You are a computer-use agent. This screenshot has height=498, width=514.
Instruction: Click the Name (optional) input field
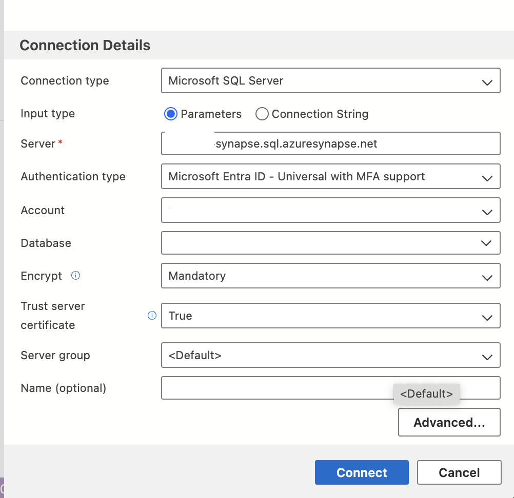331,388
